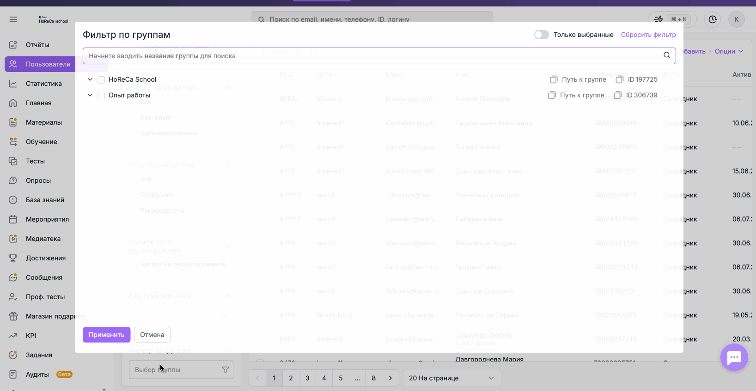Open the Опции dropdown
Viewport: 756px width, 391px height.
[729, 51]
